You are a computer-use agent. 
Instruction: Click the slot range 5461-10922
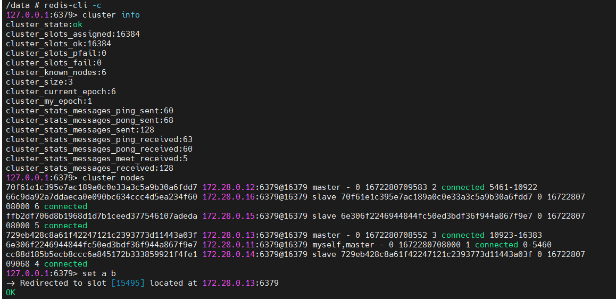(x=513, y=187)
